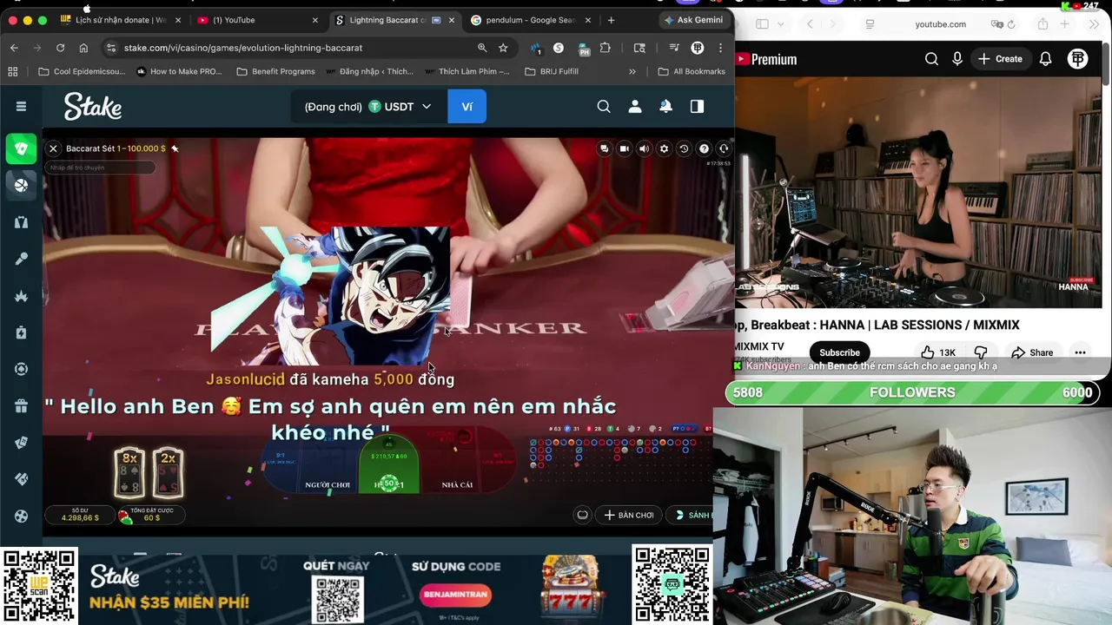The width and height of the screenshot is (1112, 625).
Task: Search YouTube with magnifier icon
Action: (x=931, y=59)
